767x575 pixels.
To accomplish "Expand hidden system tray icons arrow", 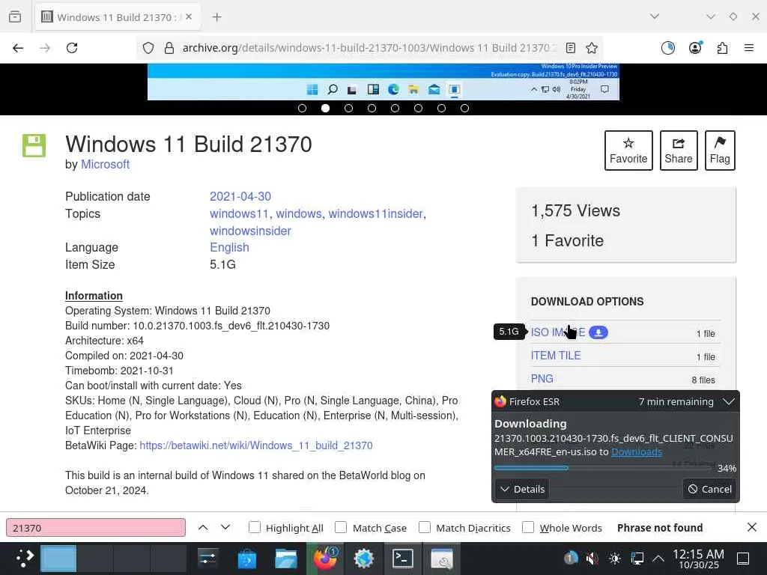I will pyautogui.click(x=658, y=559).
